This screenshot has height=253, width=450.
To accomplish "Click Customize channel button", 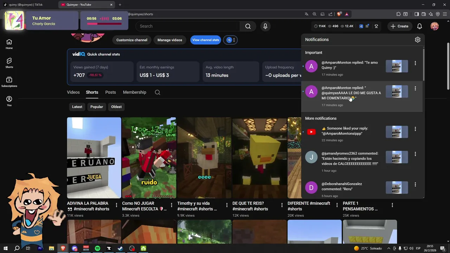I will (132, 40).
